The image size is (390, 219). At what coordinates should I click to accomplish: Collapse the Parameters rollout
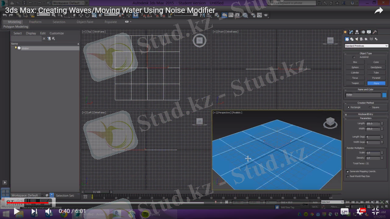(366, 118)
